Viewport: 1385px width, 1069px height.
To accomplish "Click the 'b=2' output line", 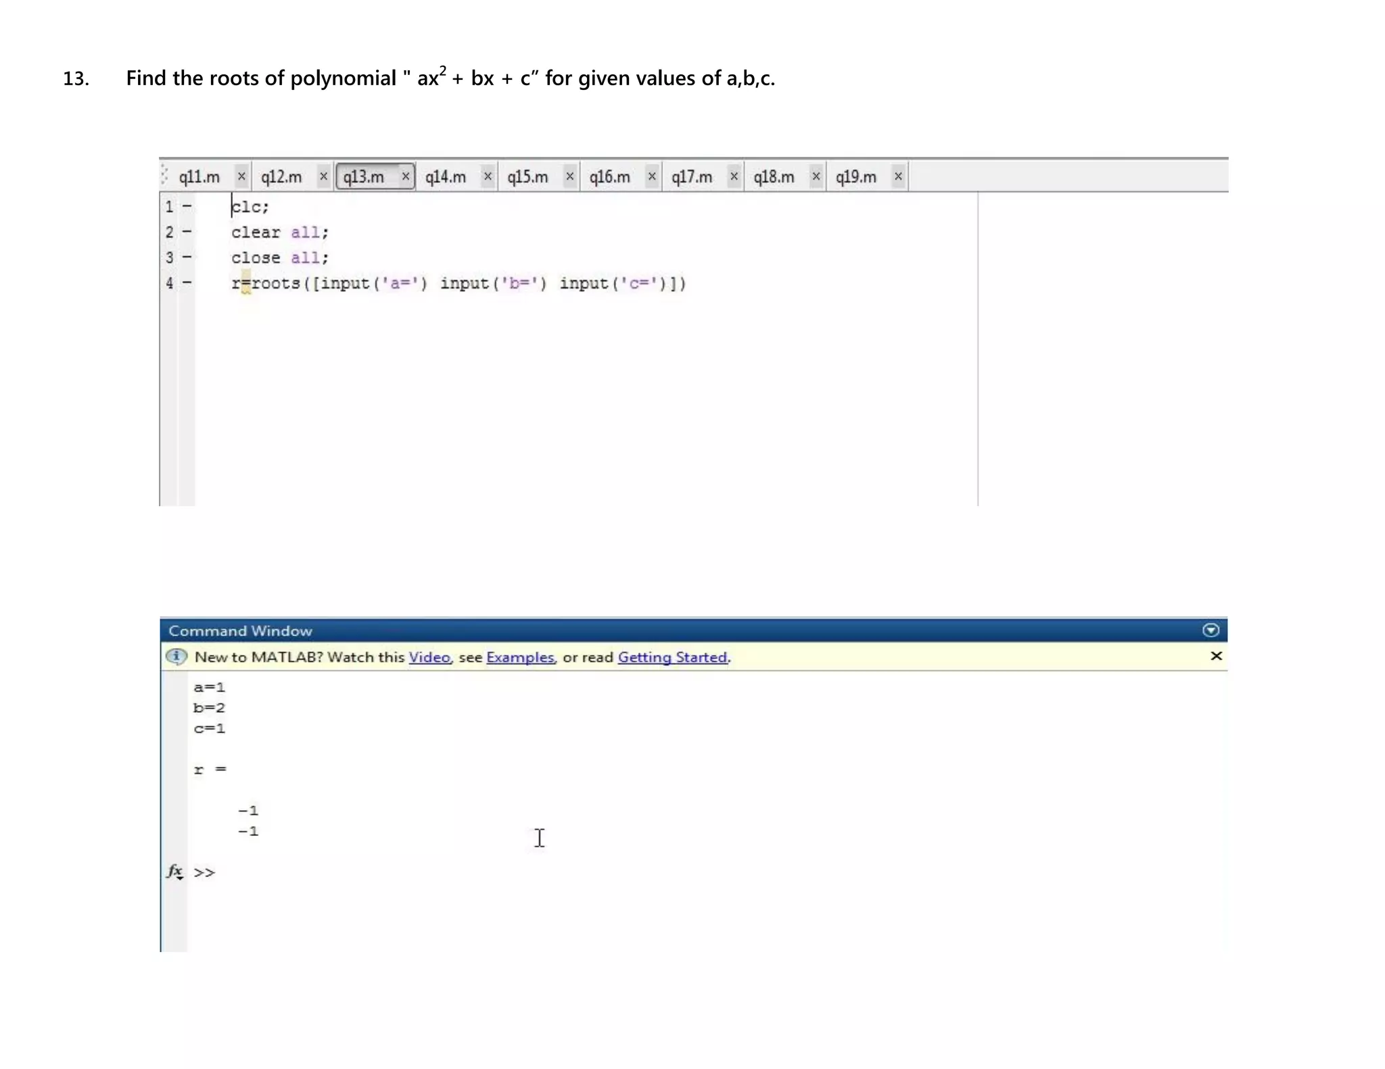I will coord(209,708).
